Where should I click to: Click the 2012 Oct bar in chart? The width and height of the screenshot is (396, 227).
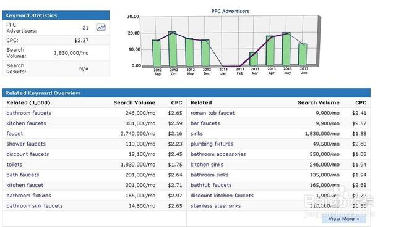coord(173,49)
